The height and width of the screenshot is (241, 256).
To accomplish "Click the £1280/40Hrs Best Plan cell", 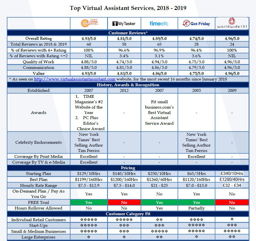I will pos(232,179).
